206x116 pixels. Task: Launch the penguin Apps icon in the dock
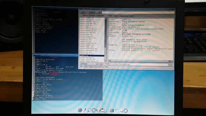(x=103, y=110)
